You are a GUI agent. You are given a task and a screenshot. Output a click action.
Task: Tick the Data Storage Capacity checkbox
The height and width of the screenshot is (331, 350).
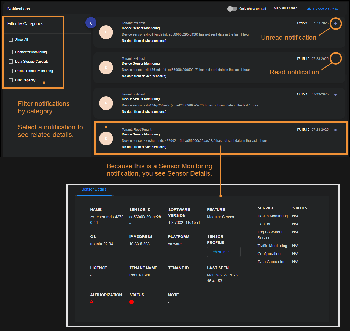[x=11, y=62]
